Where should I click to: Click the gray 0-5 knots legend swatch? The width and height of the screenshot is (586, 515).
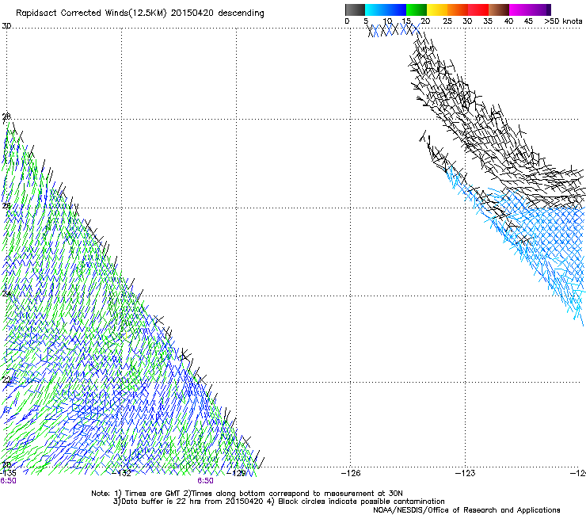click(355, 10)
